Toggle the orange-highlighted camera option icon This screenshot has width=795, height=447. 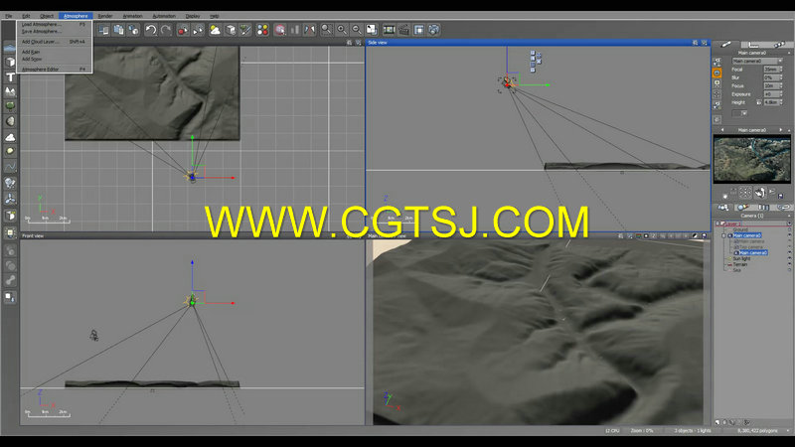(716, 73)
